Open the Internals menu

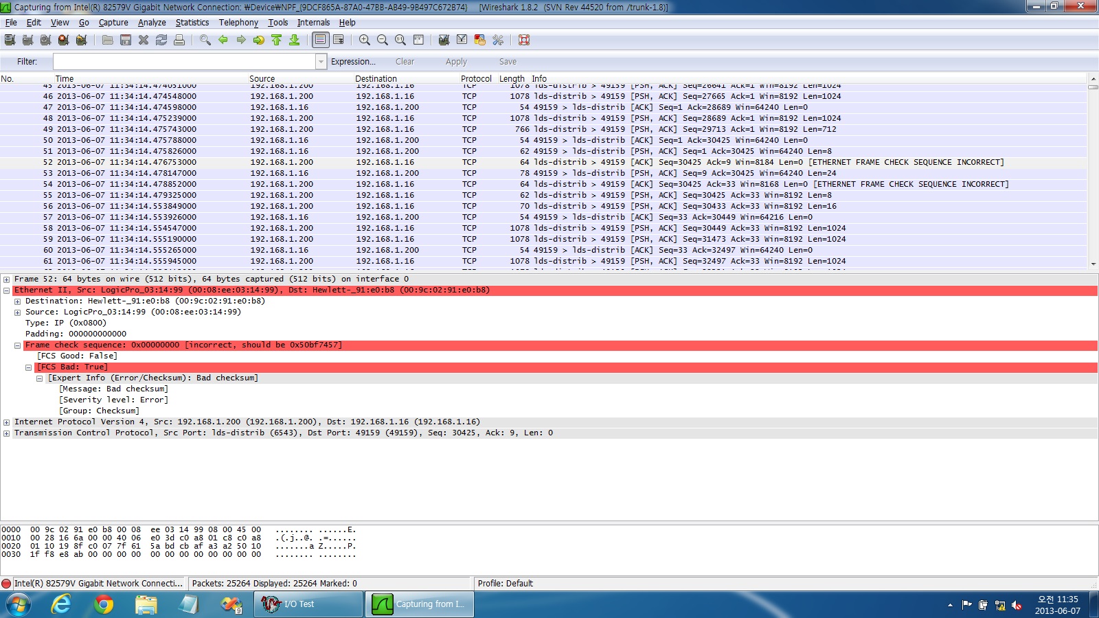pos(313,23)
